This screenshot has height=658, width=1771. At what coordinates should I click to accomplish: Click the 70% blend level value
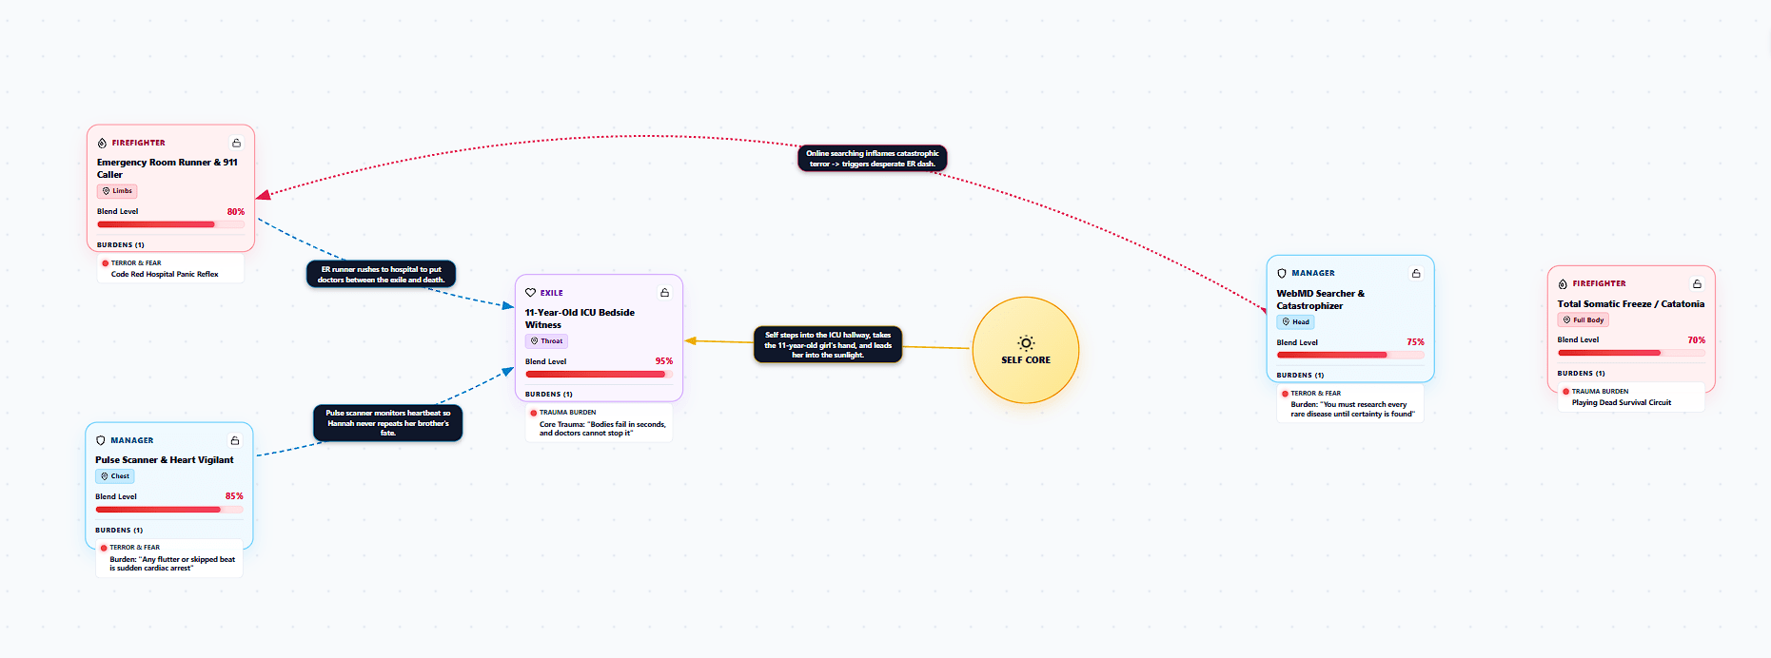coord(1696,340)
